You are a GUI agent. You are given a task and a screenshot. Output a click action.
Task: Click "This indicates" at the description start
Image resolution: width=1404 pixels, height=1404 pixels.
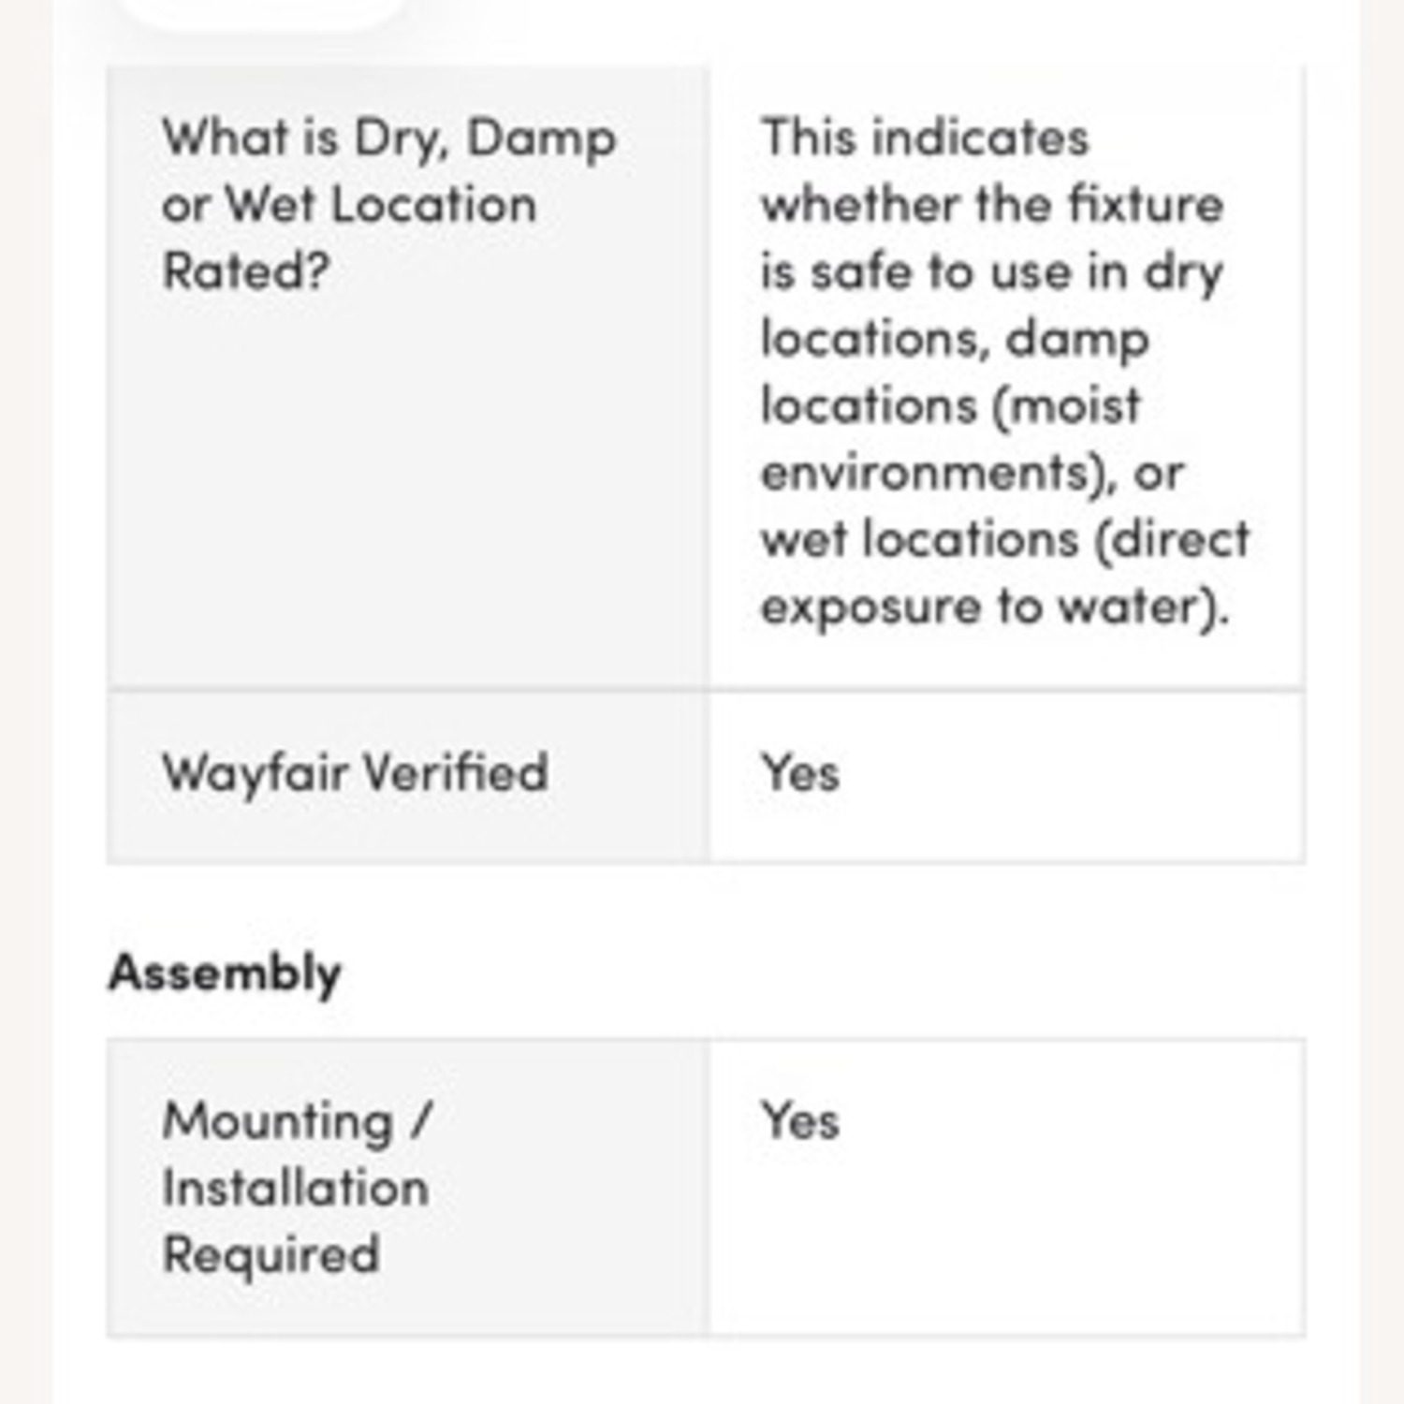coord(925,139)
